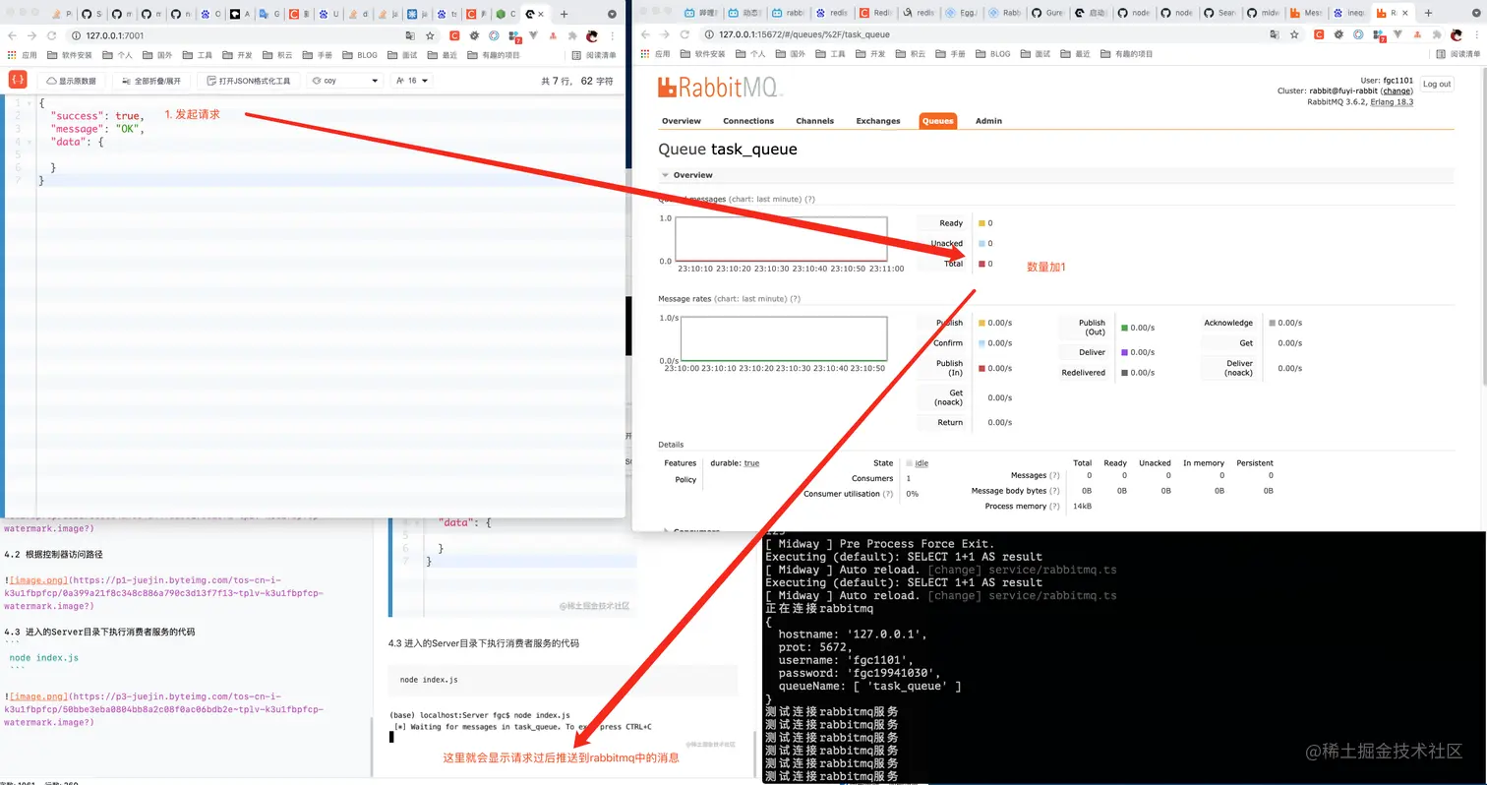Click the translate icon in the RabbitMQ window
This screenshot has width=1487, height=785.
click(1275, 34)
